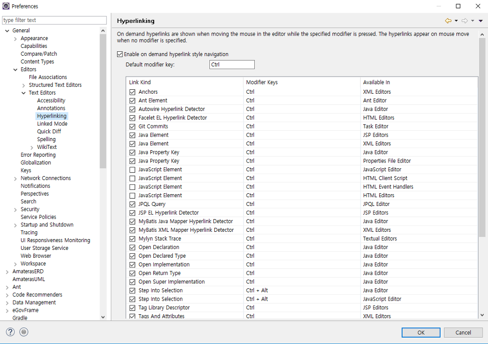This screenshot has width=488, height=344.
Task: Collapse the Editors tree node
Action: pyautogui.click(x=15, y=69)
